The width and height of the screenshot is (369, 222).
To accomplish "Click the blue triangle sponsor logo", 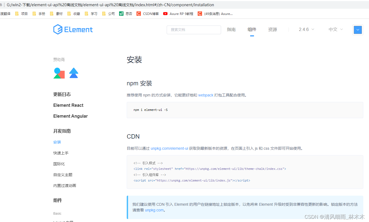I will (x=73, y=73).
